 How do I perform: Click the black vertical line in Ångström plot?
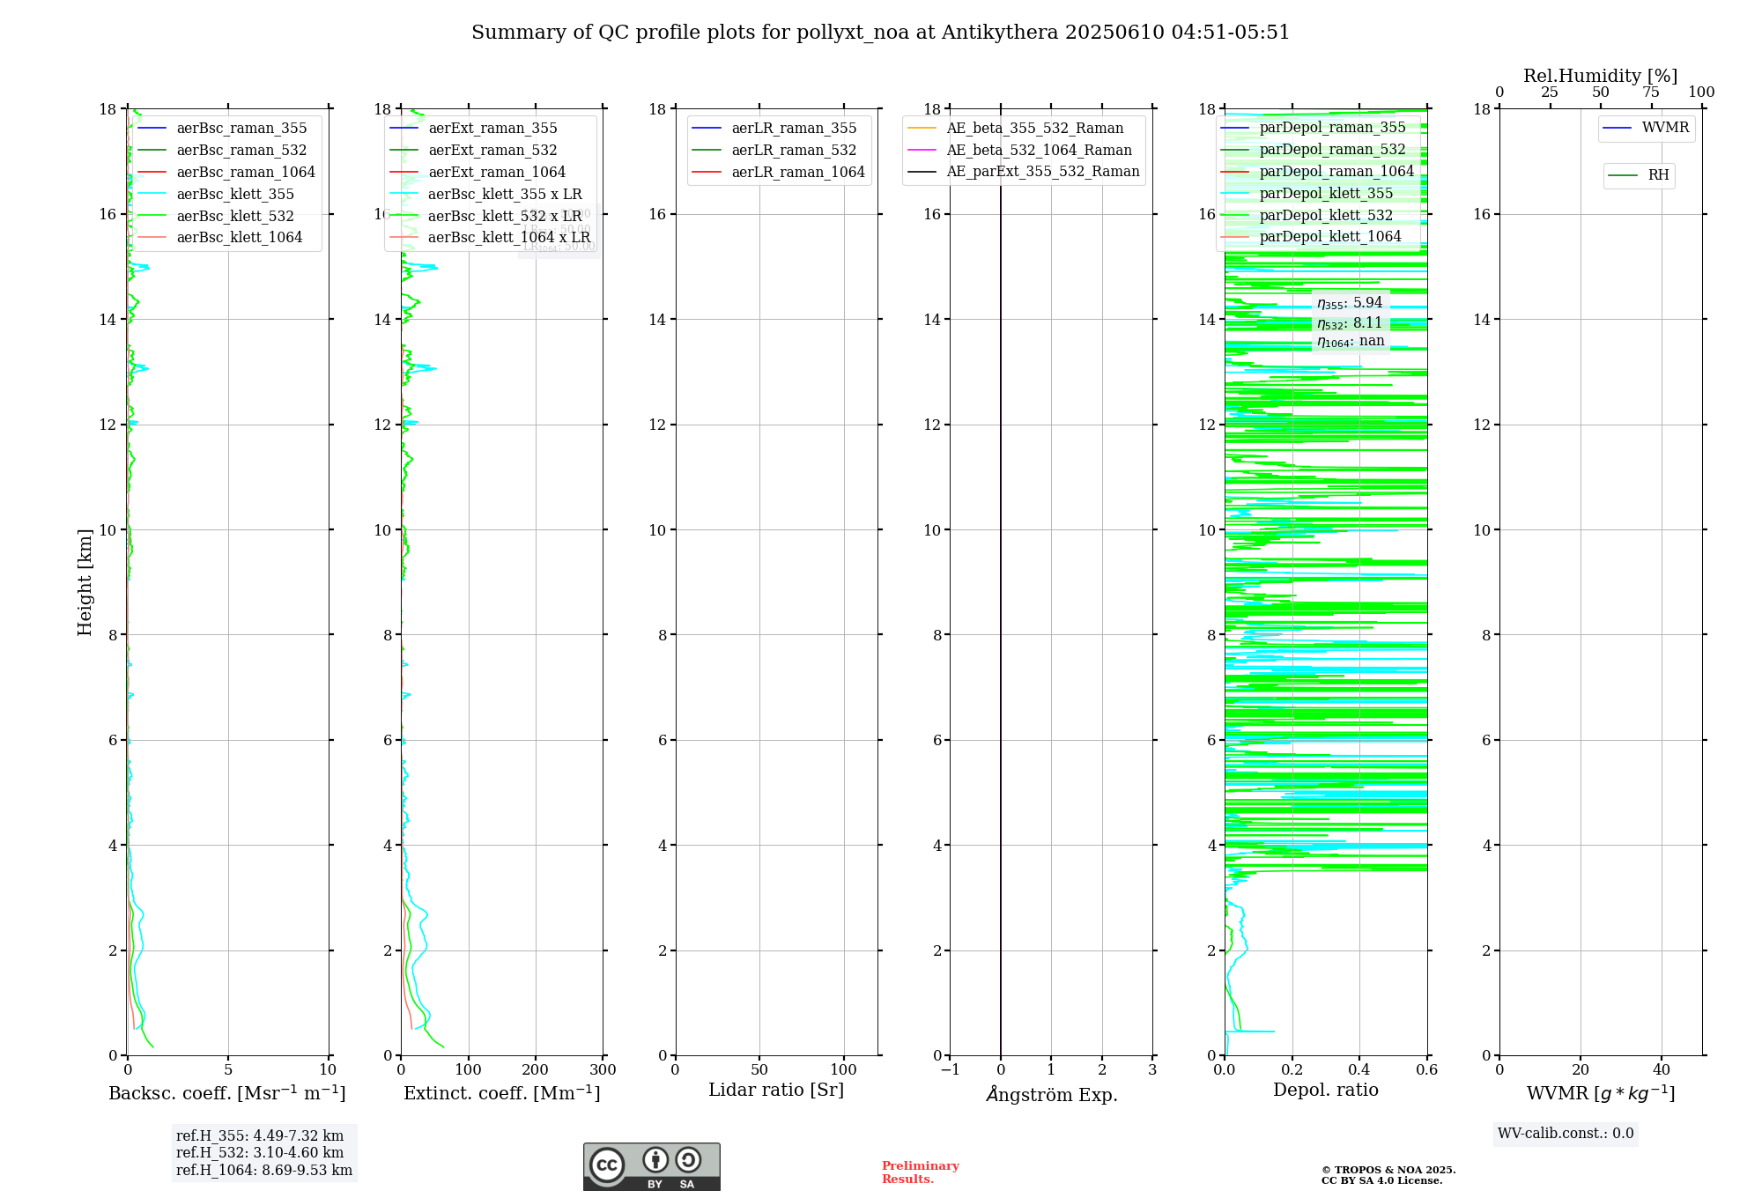(x=1001, y=581)
